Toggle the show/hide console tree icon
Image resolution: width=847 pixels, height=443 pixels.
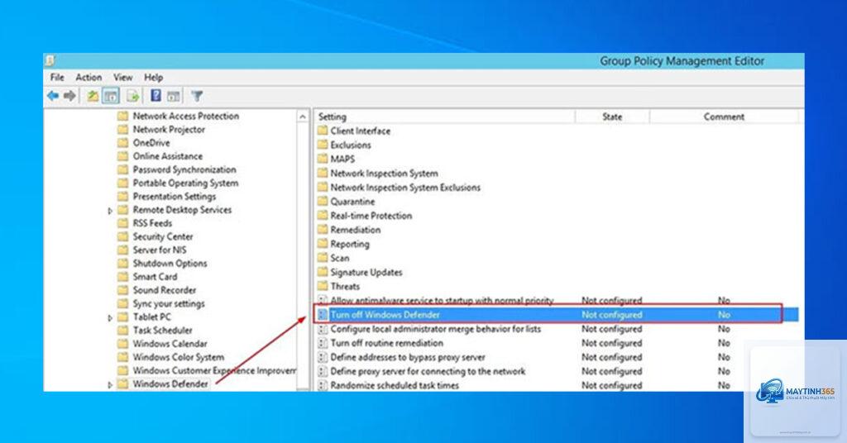[111, 96]
